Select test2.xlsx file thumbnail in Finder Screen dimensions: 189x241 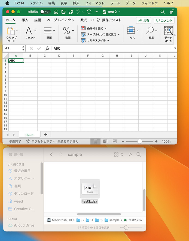tap(90, 189)
